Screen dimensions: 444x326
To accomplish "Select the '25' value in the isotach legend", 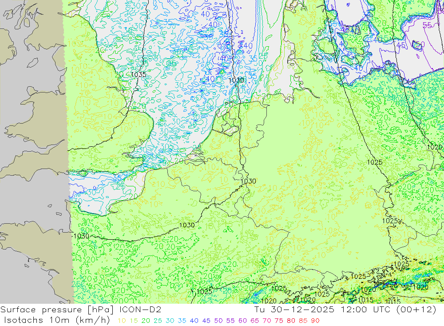I will pos(158,321).
